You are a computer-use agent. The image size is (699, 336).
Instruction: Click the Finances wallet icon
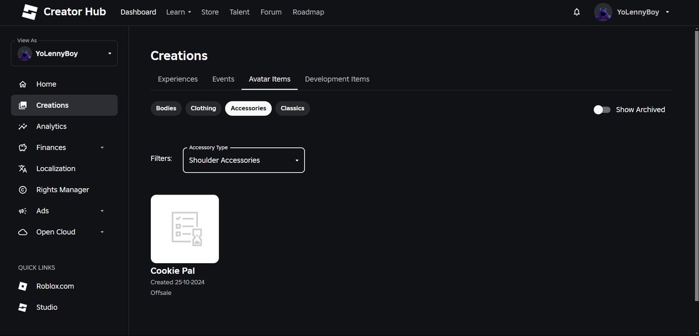coord(22,147)
